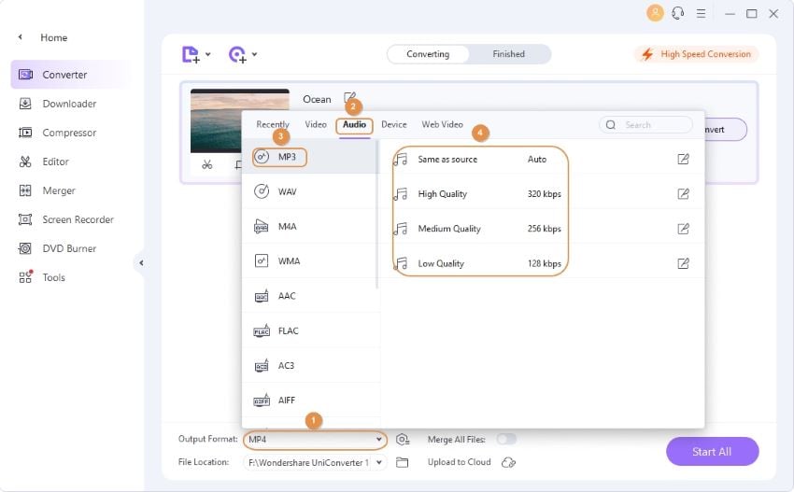
Task: Open the Editor tool
Action: coord(44,162)
